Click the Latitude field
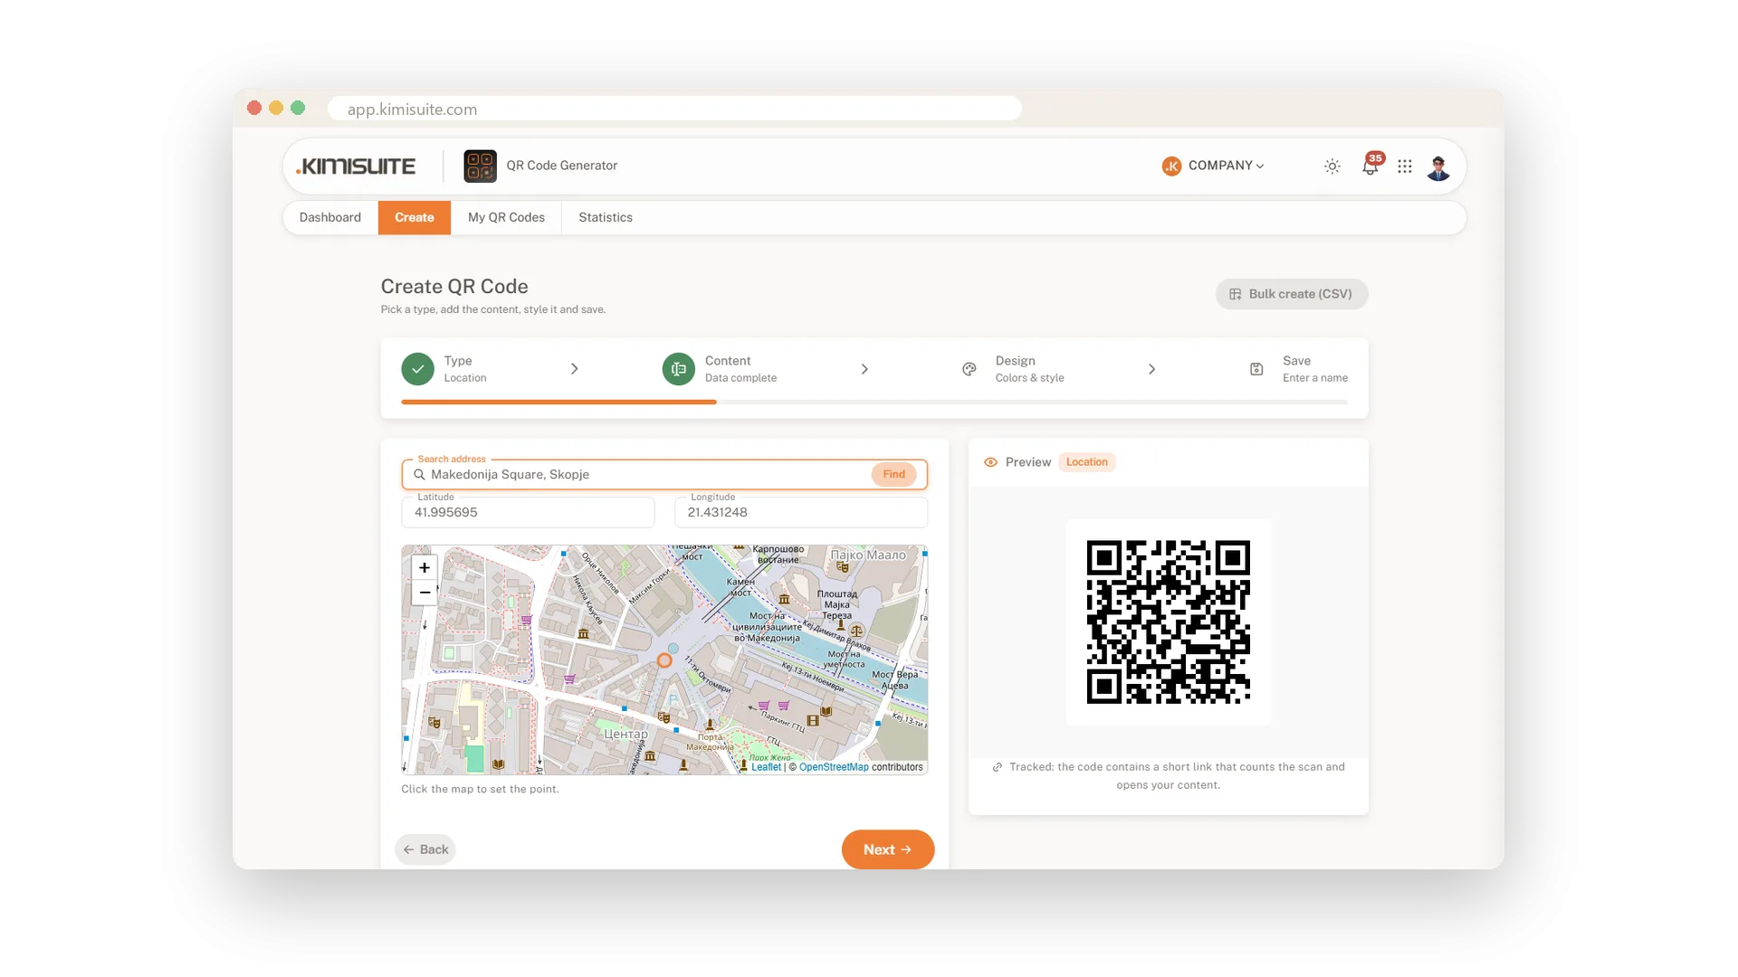 click(528, 512)
